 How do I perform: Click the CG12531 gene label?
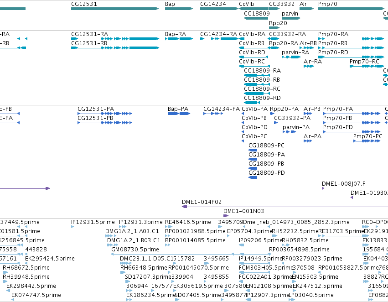pos(84,4)
